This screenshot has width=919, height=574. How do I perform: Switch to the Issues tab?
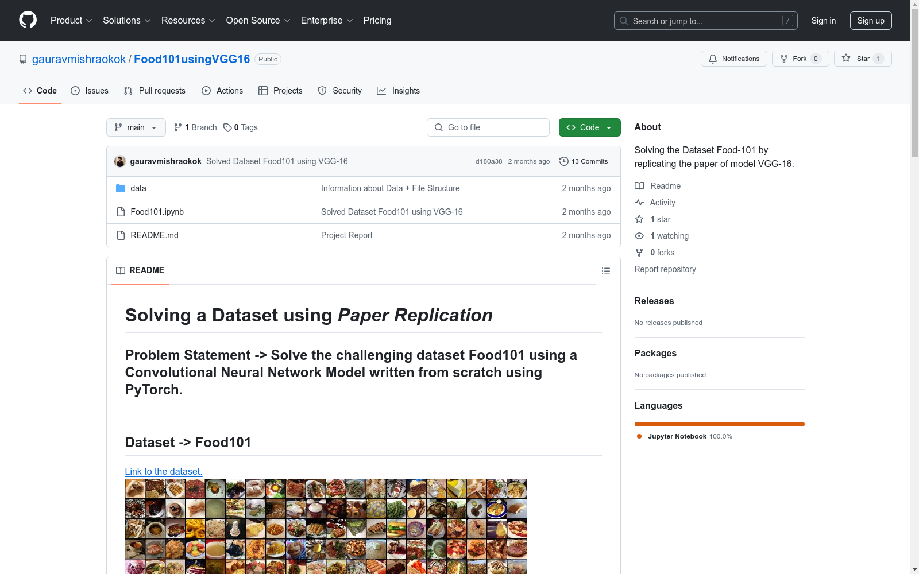(90, 91)
